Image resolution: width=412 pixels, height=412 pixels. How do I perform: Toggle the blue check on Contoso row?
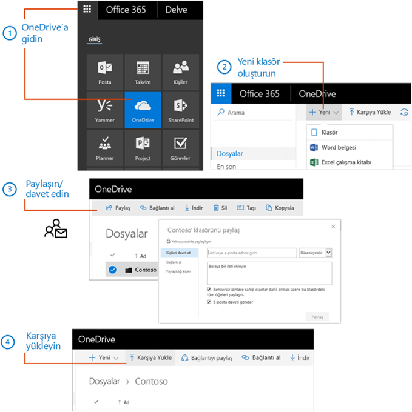tap(113, 270)
